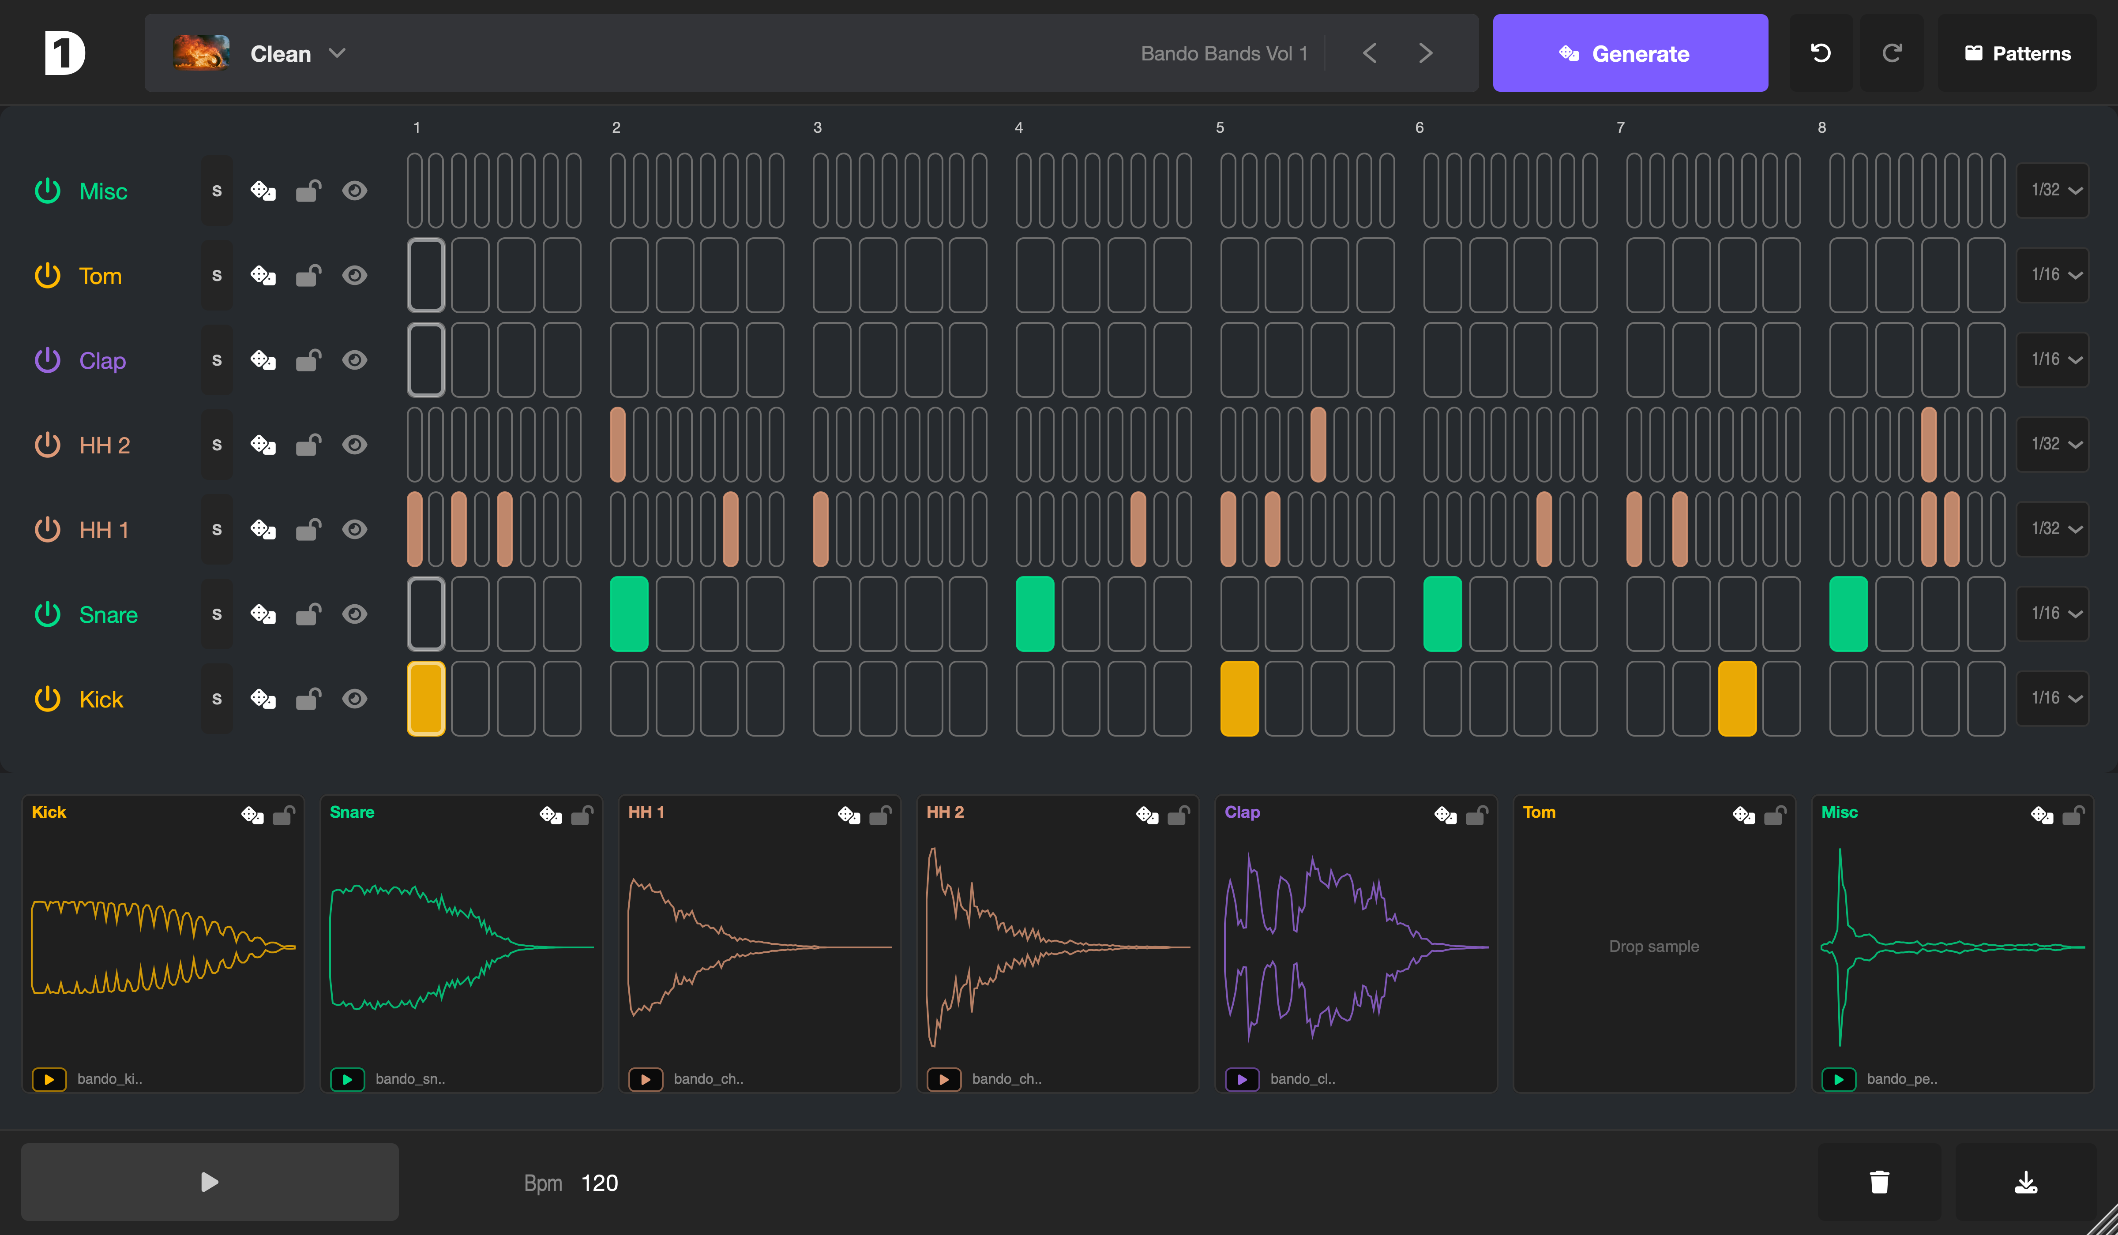Lock the Misc sample panel

coord(2073,815)
